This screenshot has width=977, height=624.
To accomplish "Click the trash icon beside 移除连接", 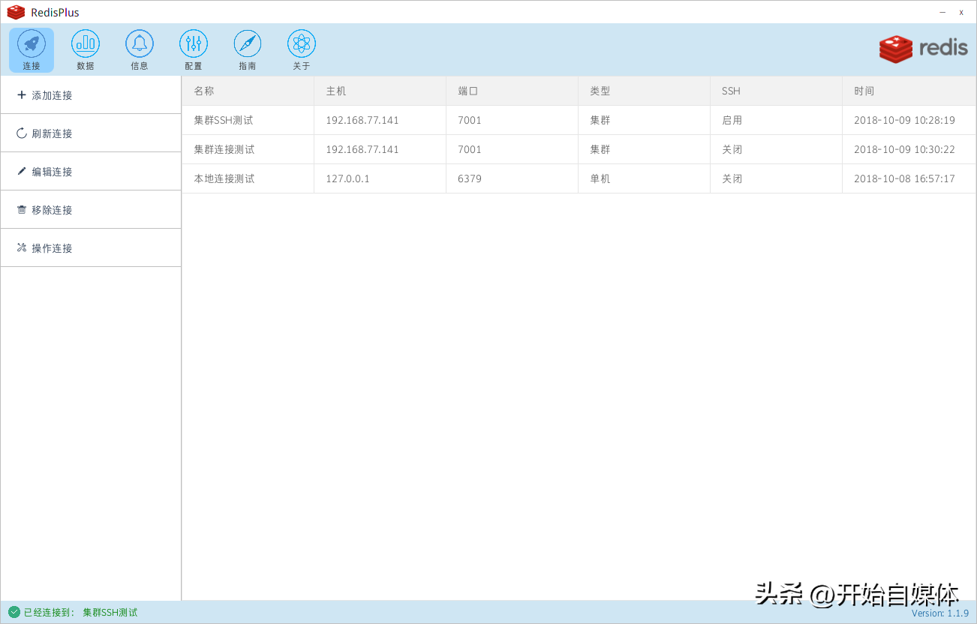I will pos(21,209).
